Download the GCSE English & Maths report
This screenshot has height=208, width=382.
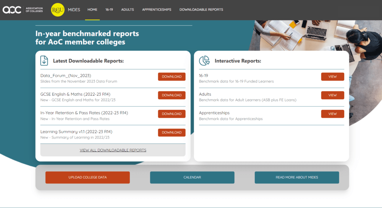(172, 95)
